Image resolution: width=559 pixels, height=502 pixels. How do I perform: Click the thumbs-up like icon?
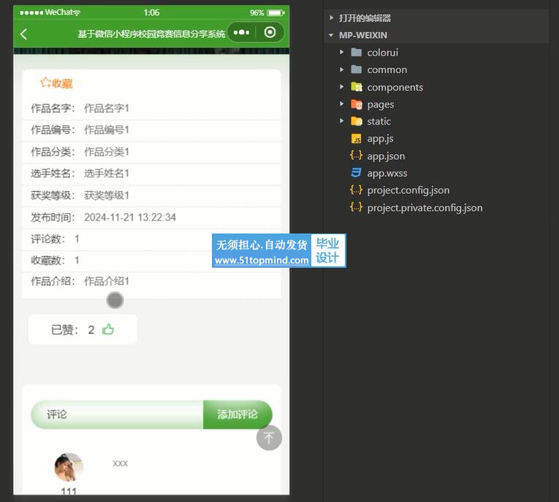coord(108,329)
